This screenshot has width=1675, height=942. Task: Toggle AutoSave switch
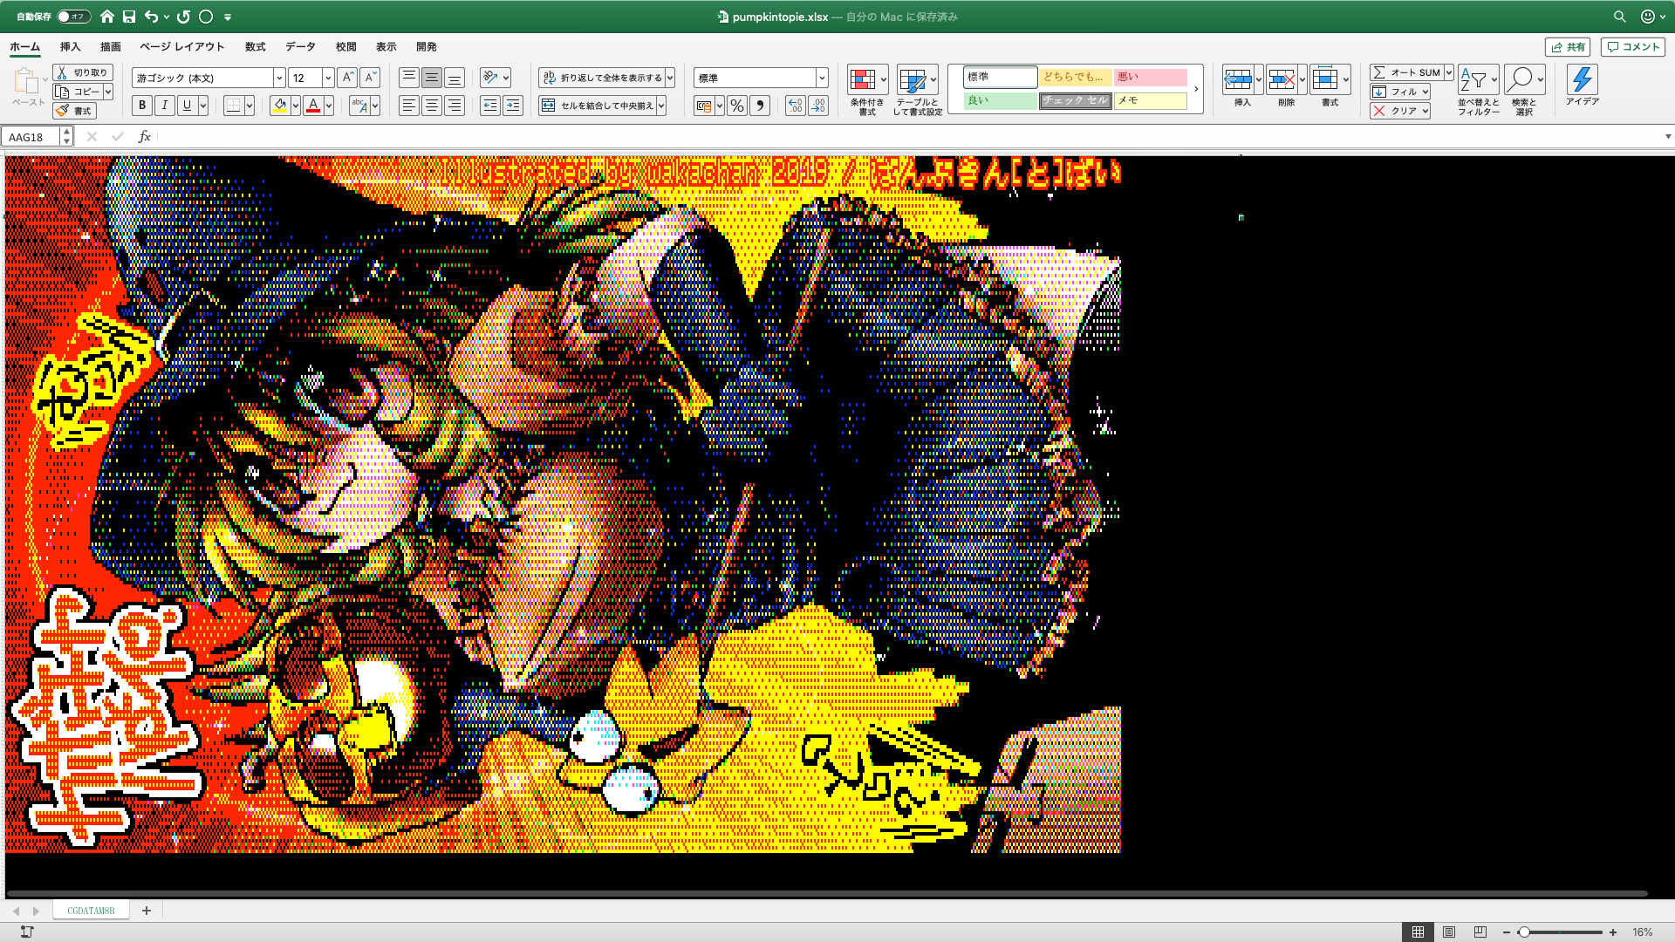point(73,17)
